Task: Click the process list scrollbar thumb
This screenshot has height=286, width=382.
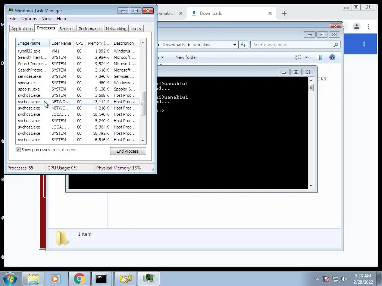Action: (143, 103)
